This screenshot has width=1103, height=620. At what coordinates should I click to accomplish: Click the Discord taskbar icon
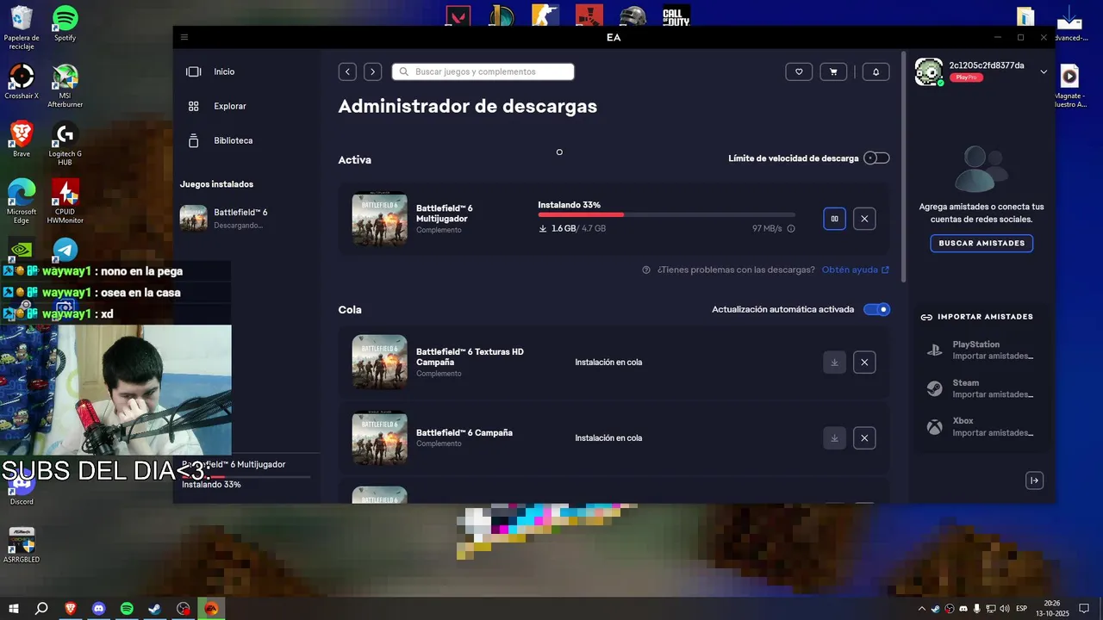tap(98, 609)
